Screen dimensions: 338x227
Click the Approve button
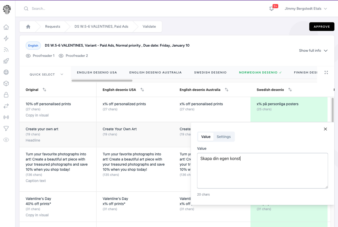[322, 26]
